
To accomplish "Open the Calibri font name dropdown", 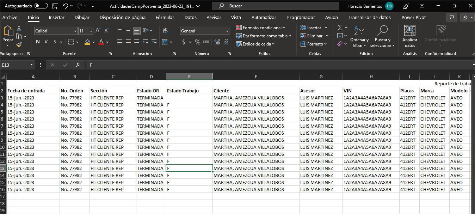I will (x=75, y=31).
